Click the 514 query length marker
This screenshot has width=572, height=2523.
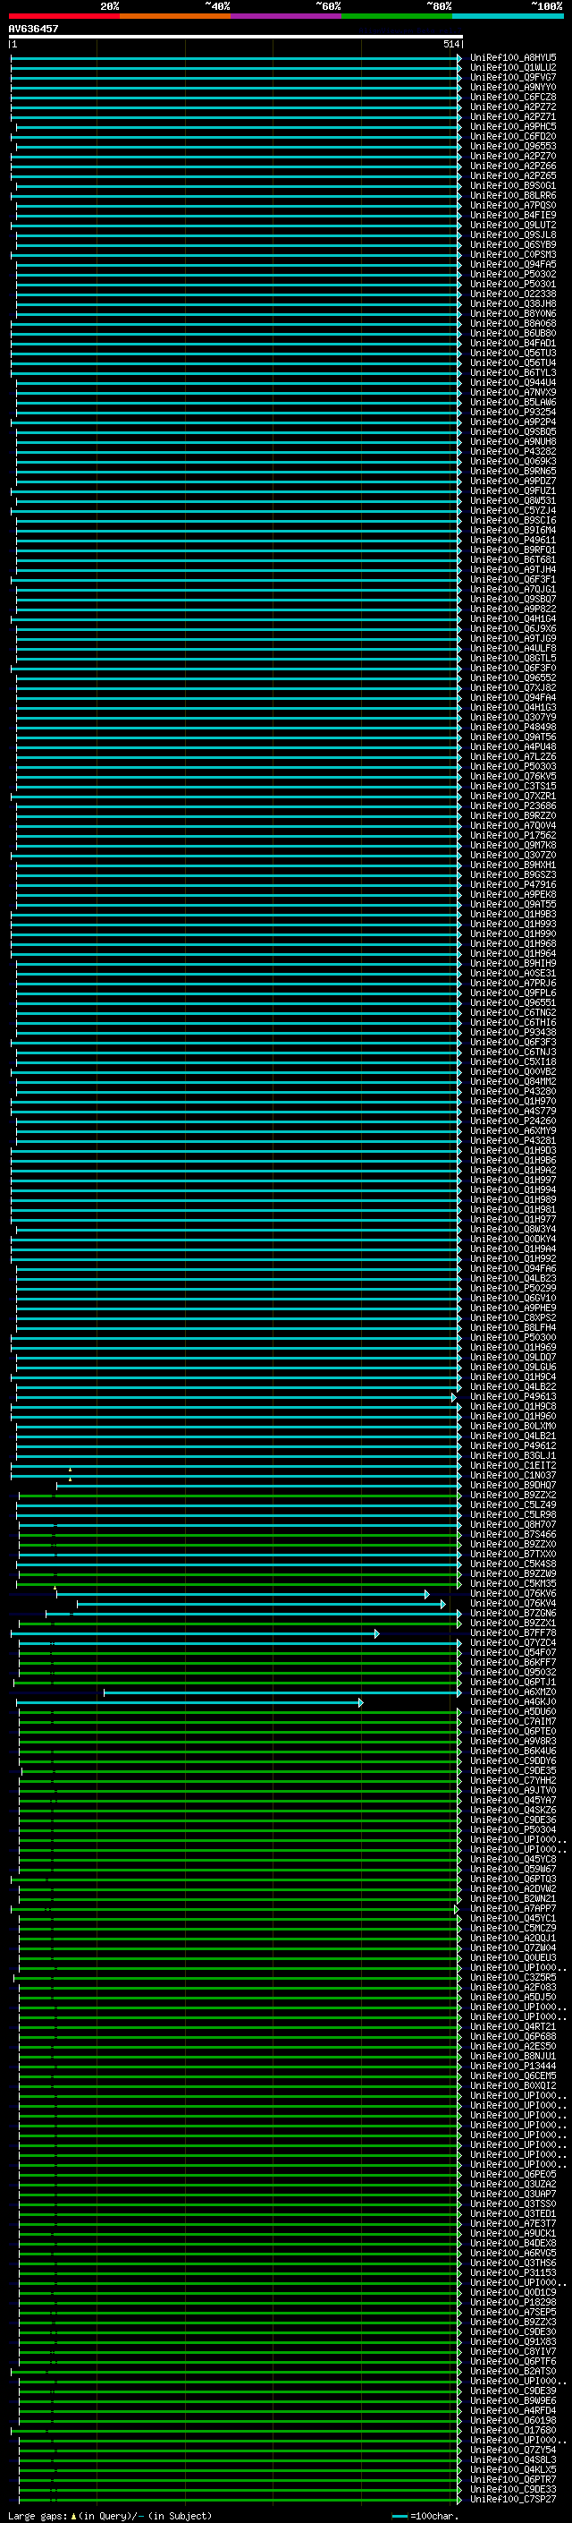tap(450, 44)
